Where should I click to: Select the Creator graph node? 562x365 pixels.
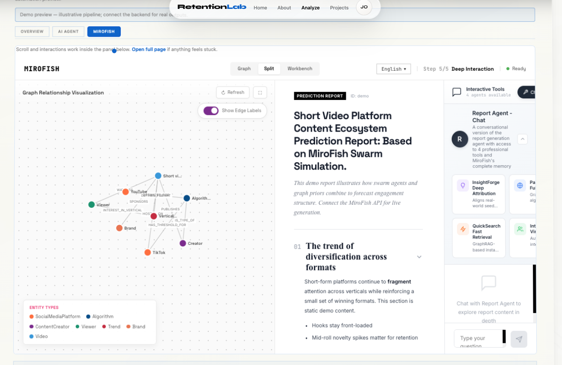click(x=183, y=243)
